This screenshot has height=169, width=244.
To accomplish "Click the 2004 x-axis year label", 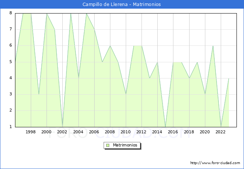I will [78, 132].
